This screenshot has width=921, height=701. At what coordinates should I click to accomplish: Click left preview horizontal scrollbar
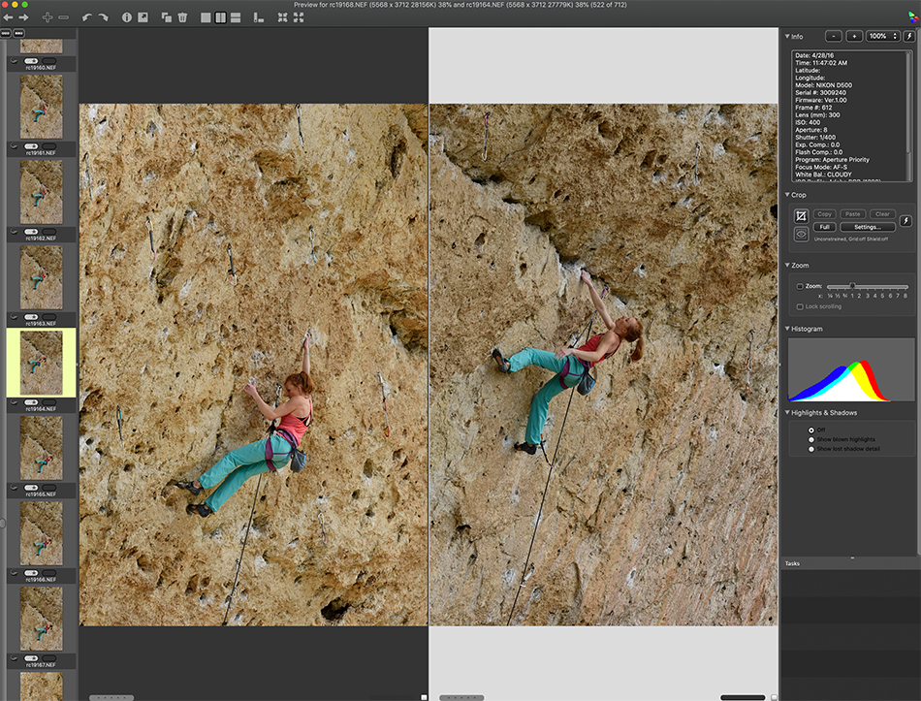[x=111, y=697]
